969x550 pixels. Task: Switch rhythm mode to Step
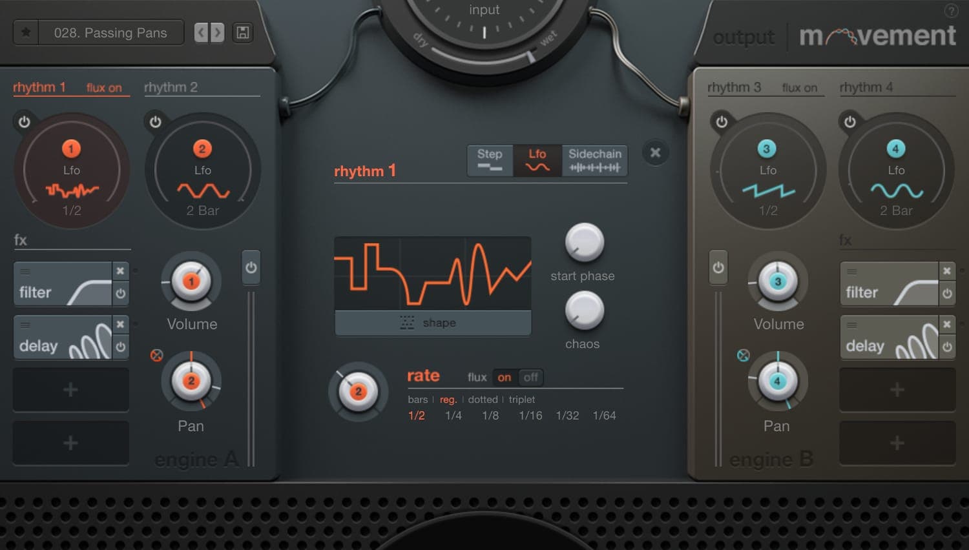pos(490,160)
